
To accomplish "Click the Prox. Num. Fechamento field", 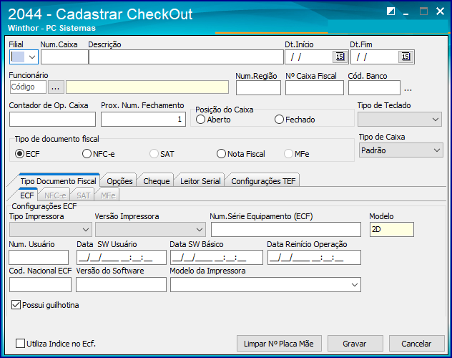I will point(143,119).
